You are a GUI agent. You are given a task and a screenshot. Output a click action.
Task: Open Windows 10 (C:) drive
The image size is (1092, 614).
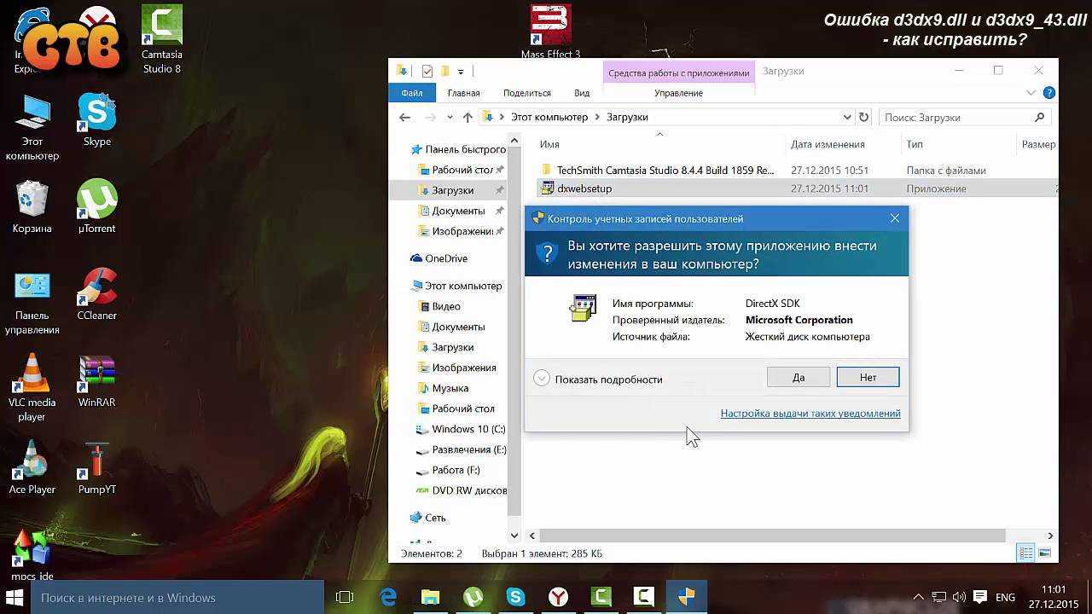click(468, 429)
